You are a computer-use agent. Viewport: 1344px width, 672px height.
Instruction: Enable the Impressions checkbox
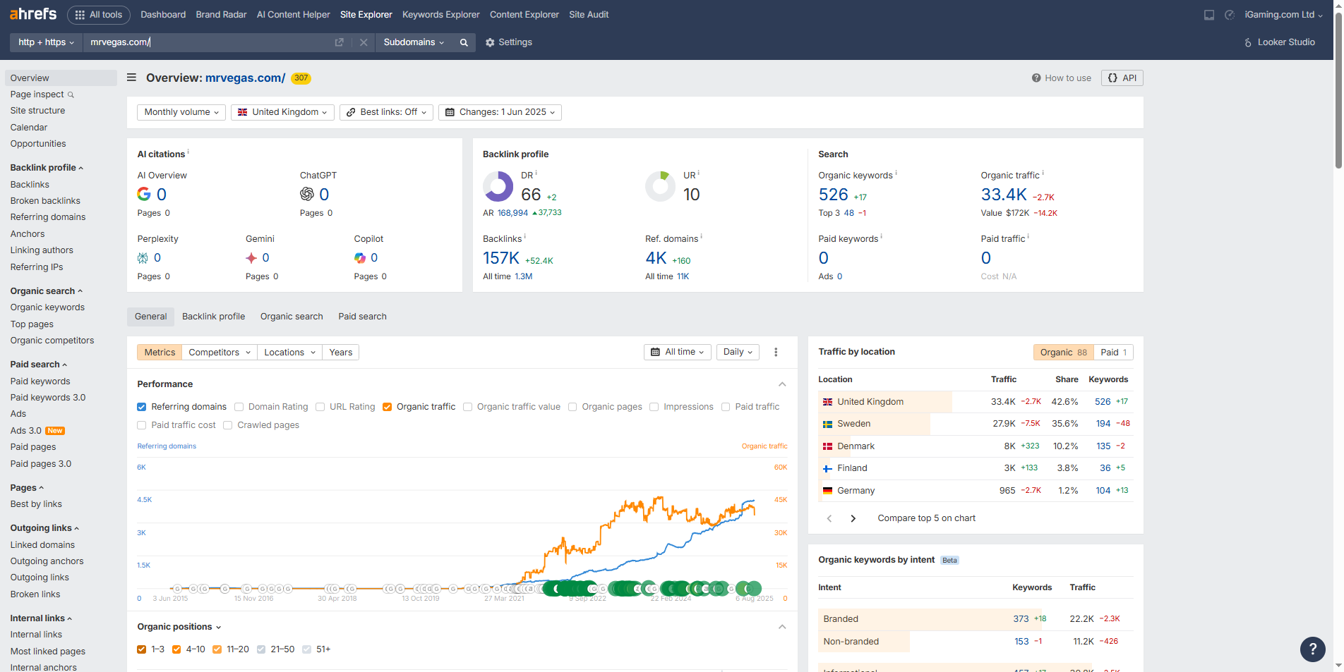(x=654, y=407)
